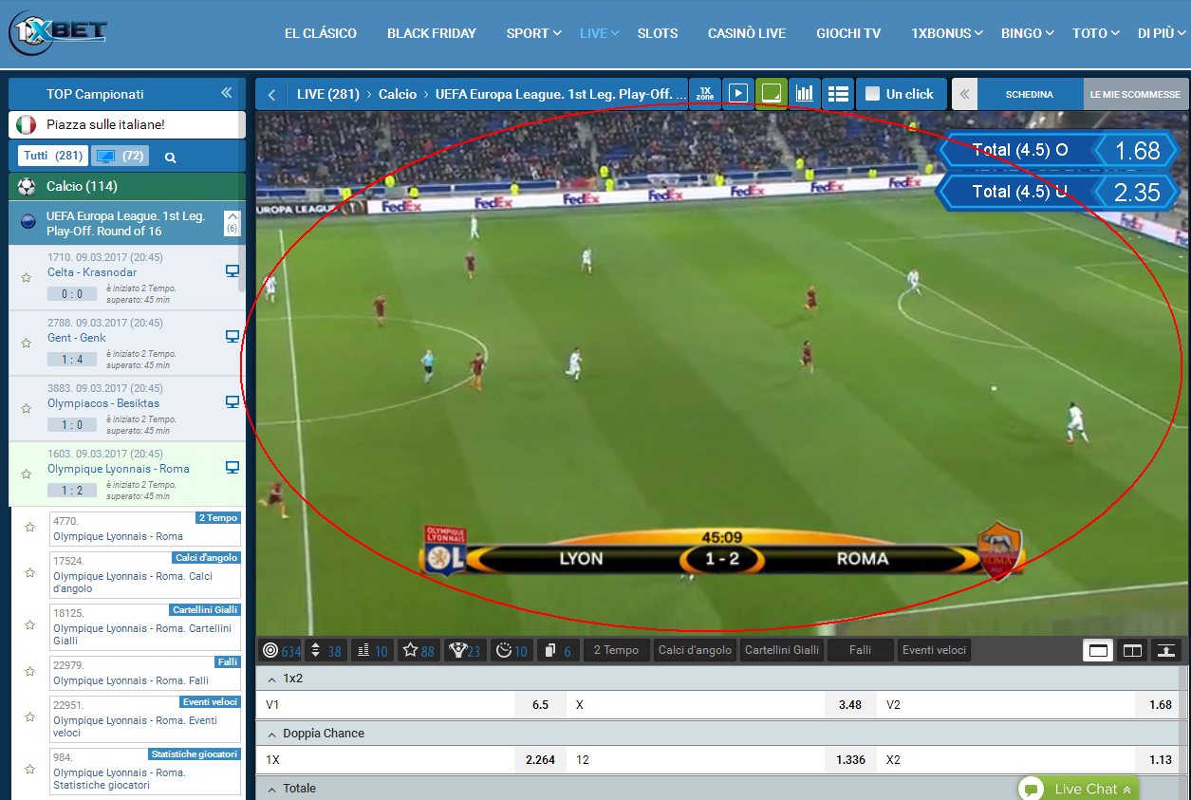Open video stream icon for Celta - Krasnodar
The width and height of the screenshot is (1191, 800).
(x=233, y=271)
